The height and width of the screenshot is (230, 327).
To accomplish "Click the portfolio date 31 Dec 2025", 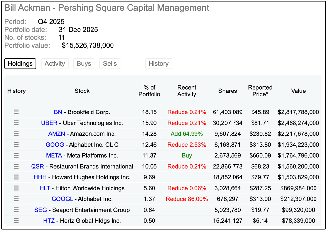I will coord(78,29).
